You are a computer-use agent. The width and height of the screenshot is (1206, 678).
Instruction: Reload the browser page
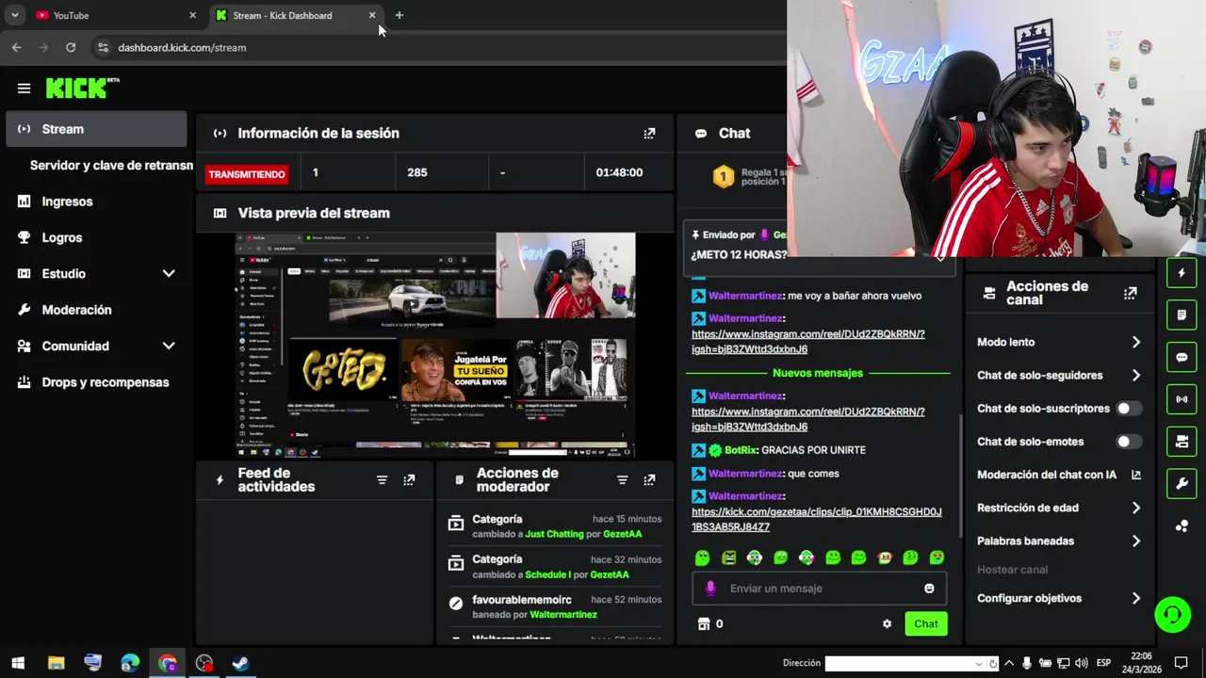click(71, 47)
